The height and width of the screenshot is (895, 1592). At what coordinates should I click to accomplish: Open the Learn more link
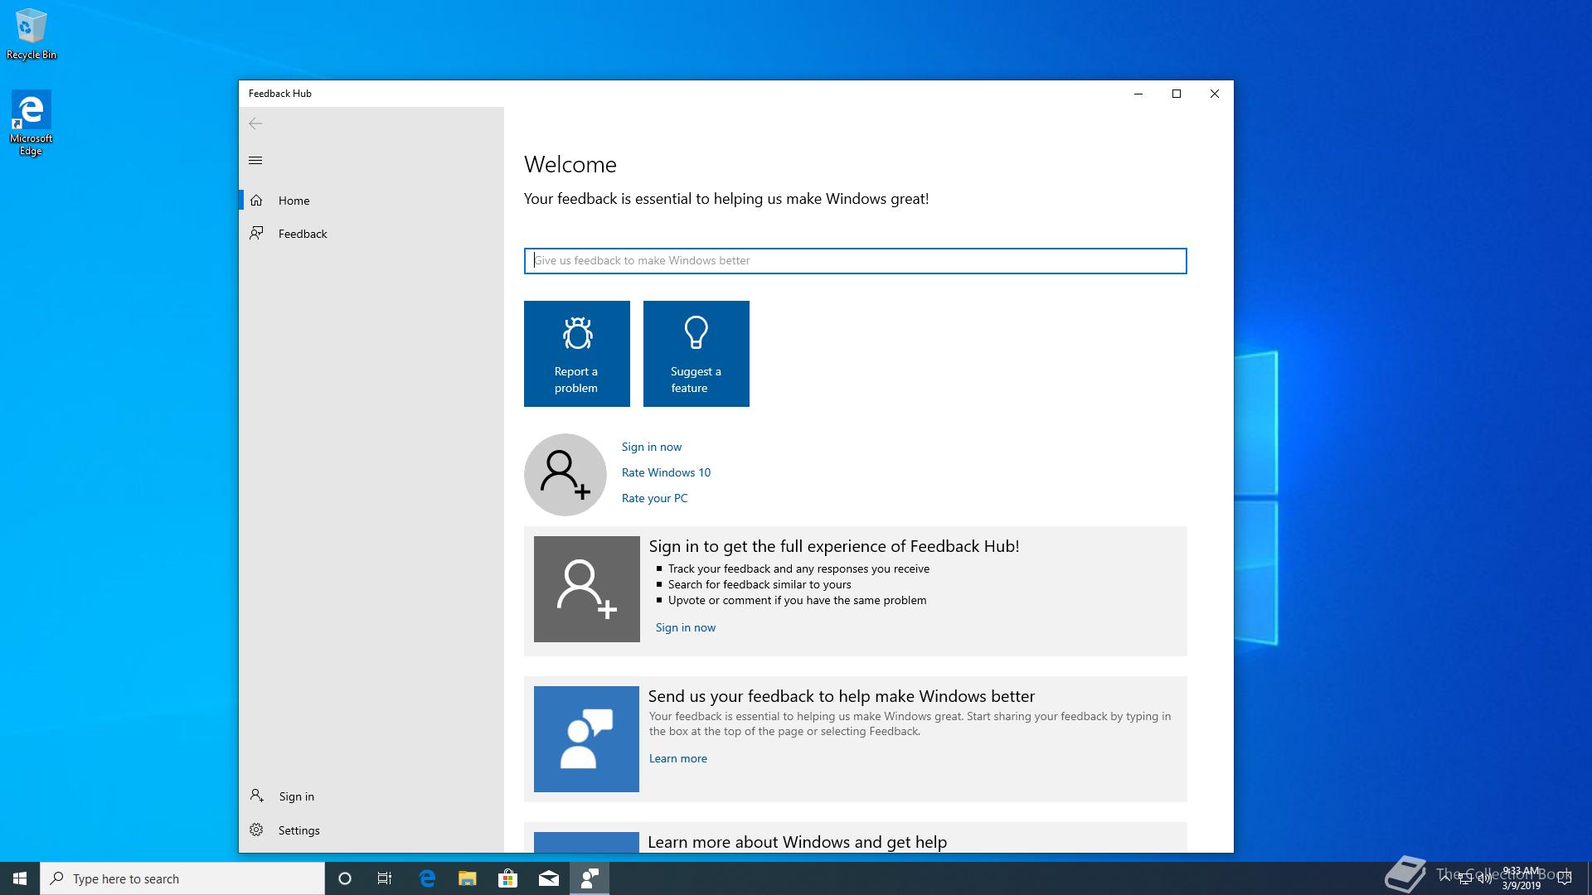point(678,758)
